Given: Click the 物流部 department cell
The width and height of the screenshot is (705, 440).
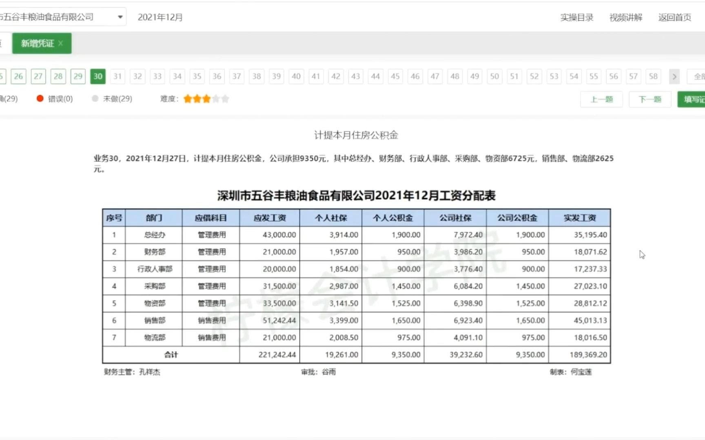Looking at the screenshot, I should (154, 337).
